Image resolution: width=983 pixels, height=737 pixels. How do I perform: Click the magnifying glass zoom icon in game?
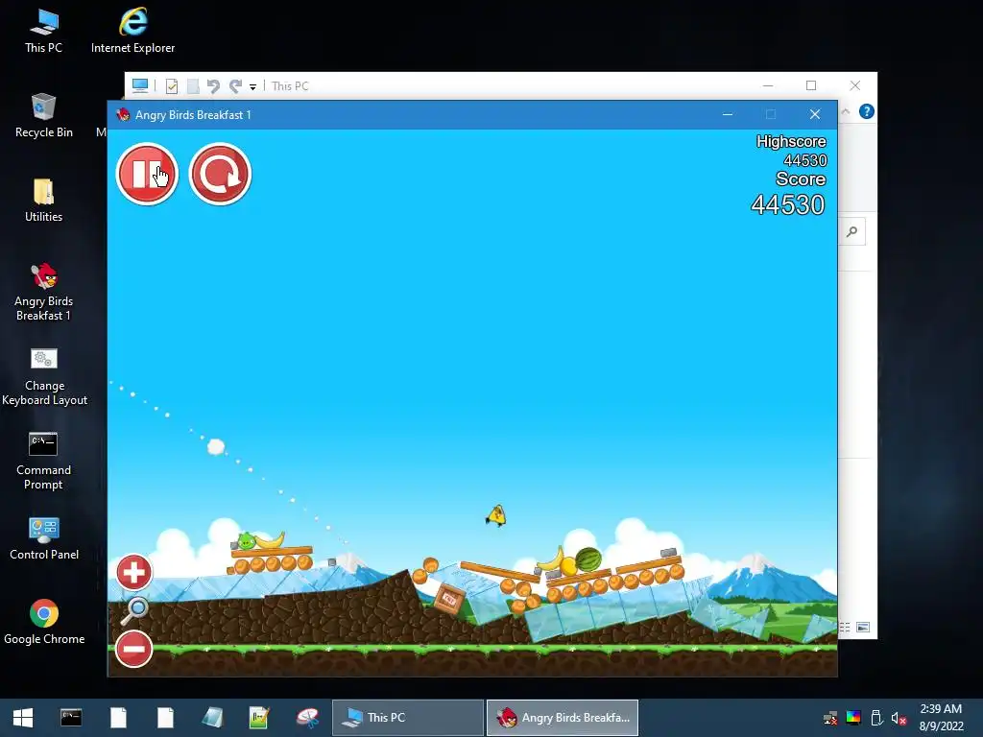[x=134, y=610]
